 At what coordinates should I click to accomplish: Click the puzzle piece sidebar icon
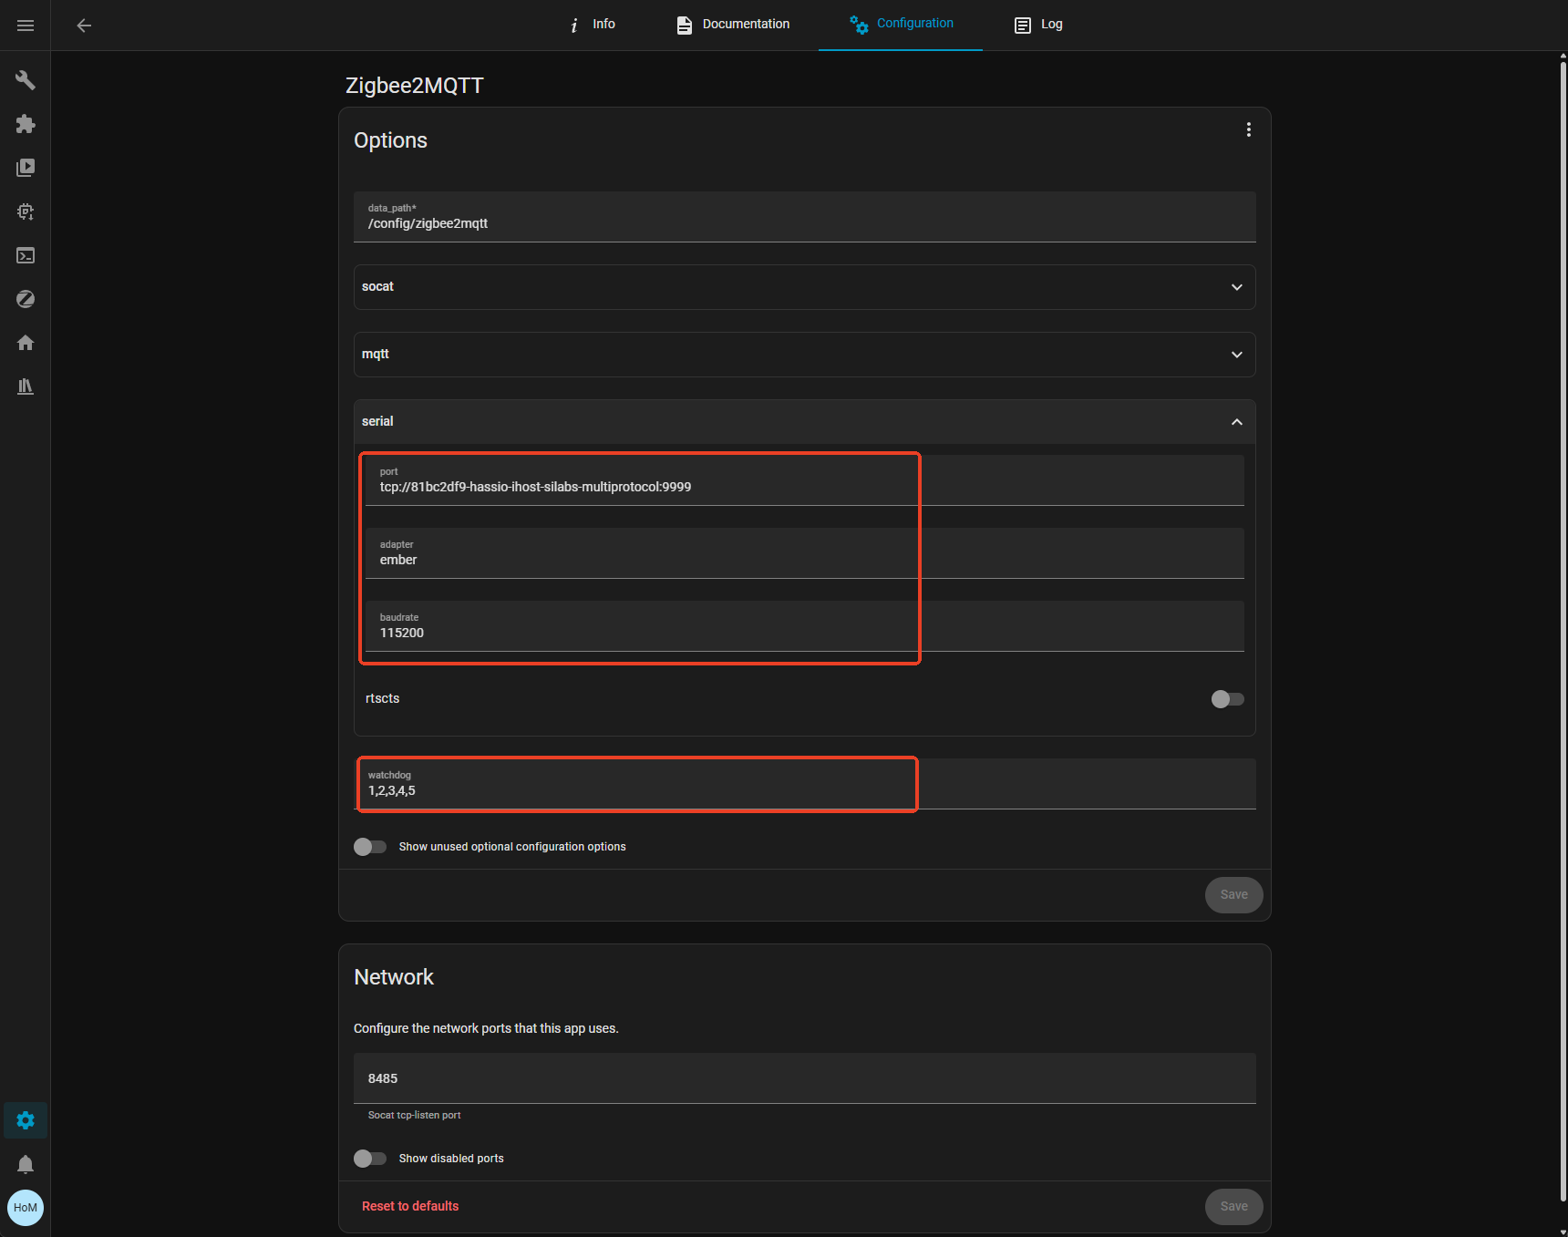(26, 124)
